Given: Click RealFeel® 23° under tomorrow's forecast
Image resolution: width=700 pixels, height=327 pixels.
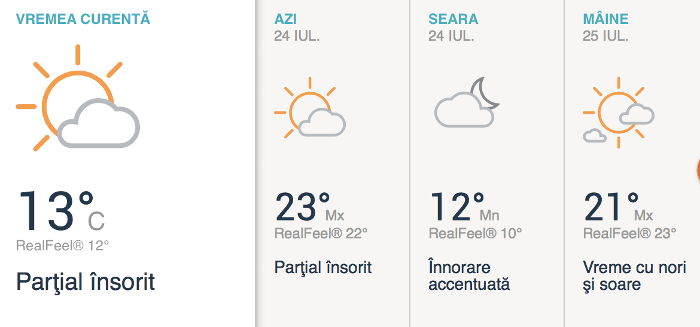Looking at the screenshot, I should point(629,234).
